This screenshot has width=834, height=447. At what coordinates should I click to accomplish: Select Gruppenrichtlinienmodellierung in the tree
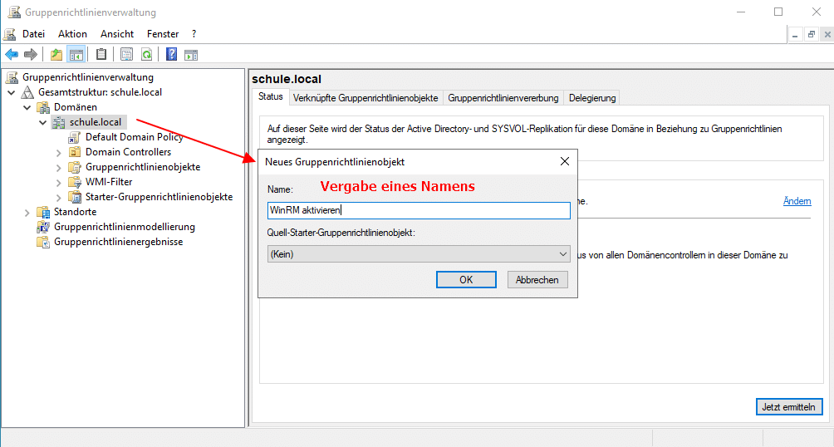pyautogui.click(x=125, y=227)
